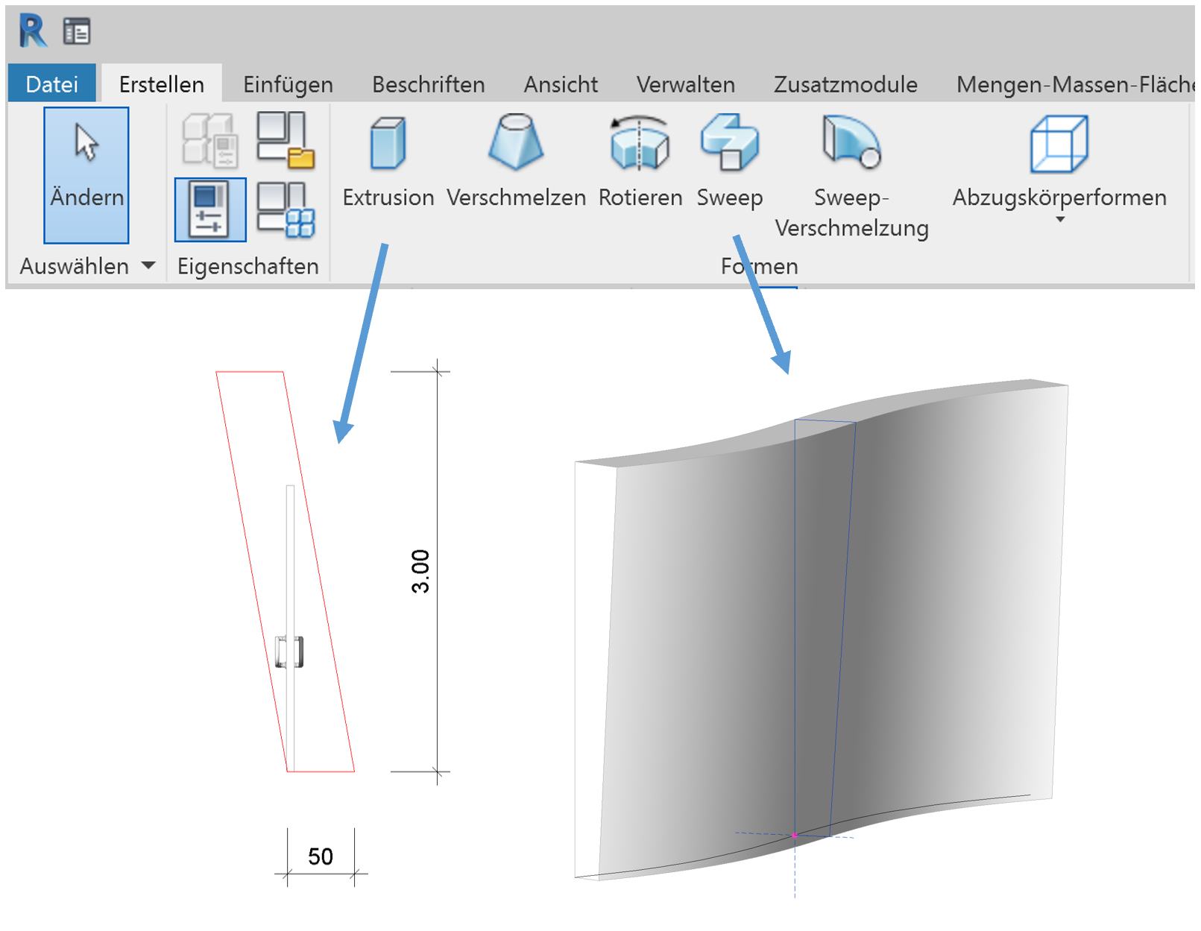Pick the Sweep-Verschmelzung tool

pyautogui.click(x=851, y=176)
